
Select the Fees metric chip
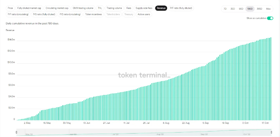(x=129, y=8)
